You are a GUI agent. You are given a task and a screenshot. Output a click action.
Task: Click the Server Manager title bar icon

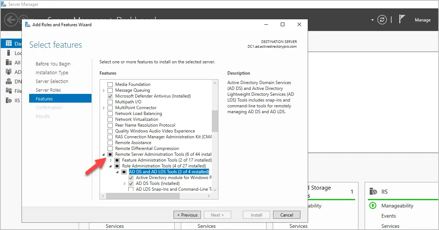click(4, 4)
